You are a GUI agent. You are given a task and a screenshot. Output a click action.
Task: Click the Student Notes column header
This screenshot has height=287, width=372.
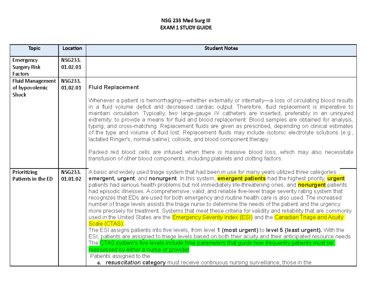tap(221, 48)
